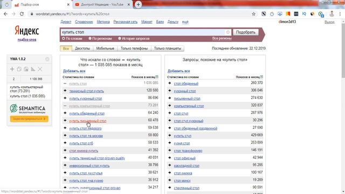
Task: Click YWA panel add (plus) icon
Action: (12, 69)
